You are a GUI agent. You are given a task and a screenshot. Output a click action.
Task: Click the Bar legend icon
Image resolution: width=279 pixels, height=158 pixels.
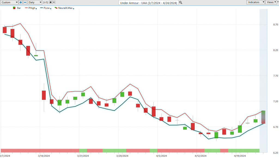[x=14, y=8]
